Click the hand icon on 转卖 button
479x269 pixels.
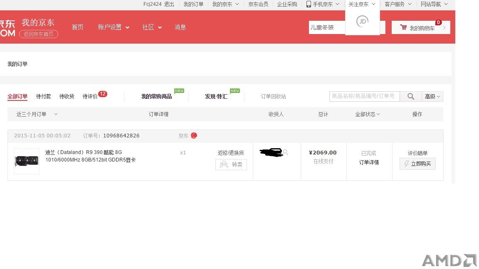[x=224, y=164]
